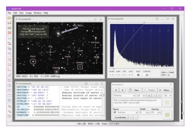Go to next annotation with right arrow
The height and width of the screenshot is (127, 189).
(x=122, y=90)
